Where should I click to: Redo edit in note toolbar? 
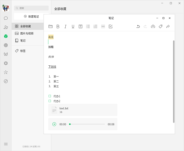click(x=145, y=26)
